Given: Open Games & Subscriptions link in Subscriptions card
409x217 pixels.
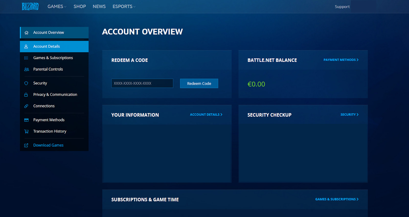Looking at the screenshot, I should coord(337,199).
